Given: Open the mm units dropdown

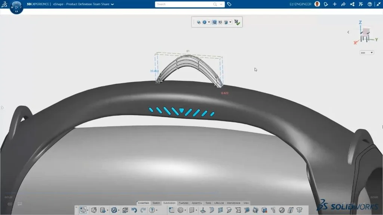Looking at the screenshot, I should (367, 53).
